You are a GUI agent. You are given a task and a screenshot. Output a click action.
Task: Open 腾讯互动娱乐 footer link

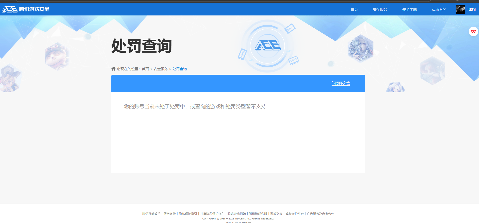pyautogui.click(x=151, y=214)
